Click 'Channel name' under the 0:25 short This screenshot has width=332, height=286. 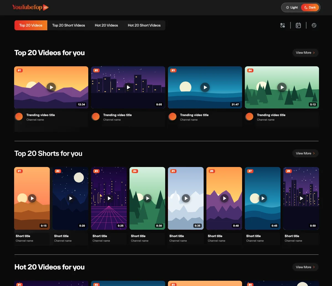(101, 241)
